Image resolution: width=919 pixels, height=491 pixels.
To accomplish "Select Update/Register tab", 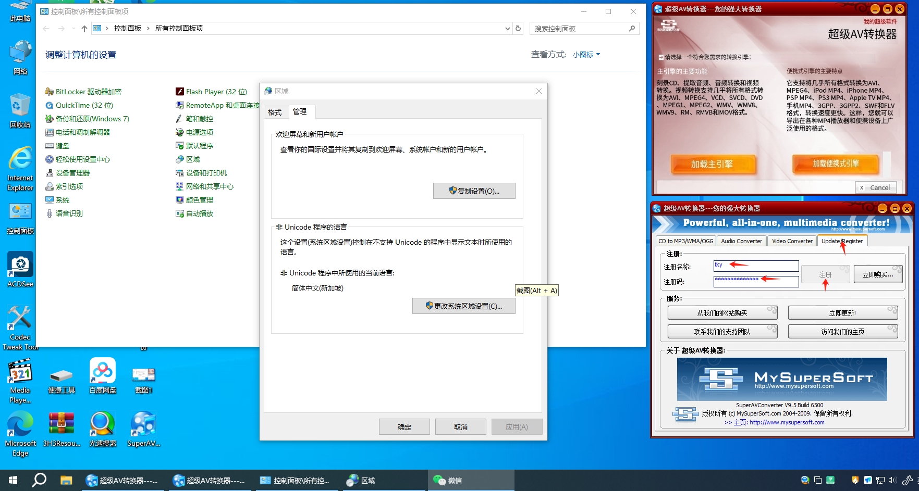I will coord(842,241).
